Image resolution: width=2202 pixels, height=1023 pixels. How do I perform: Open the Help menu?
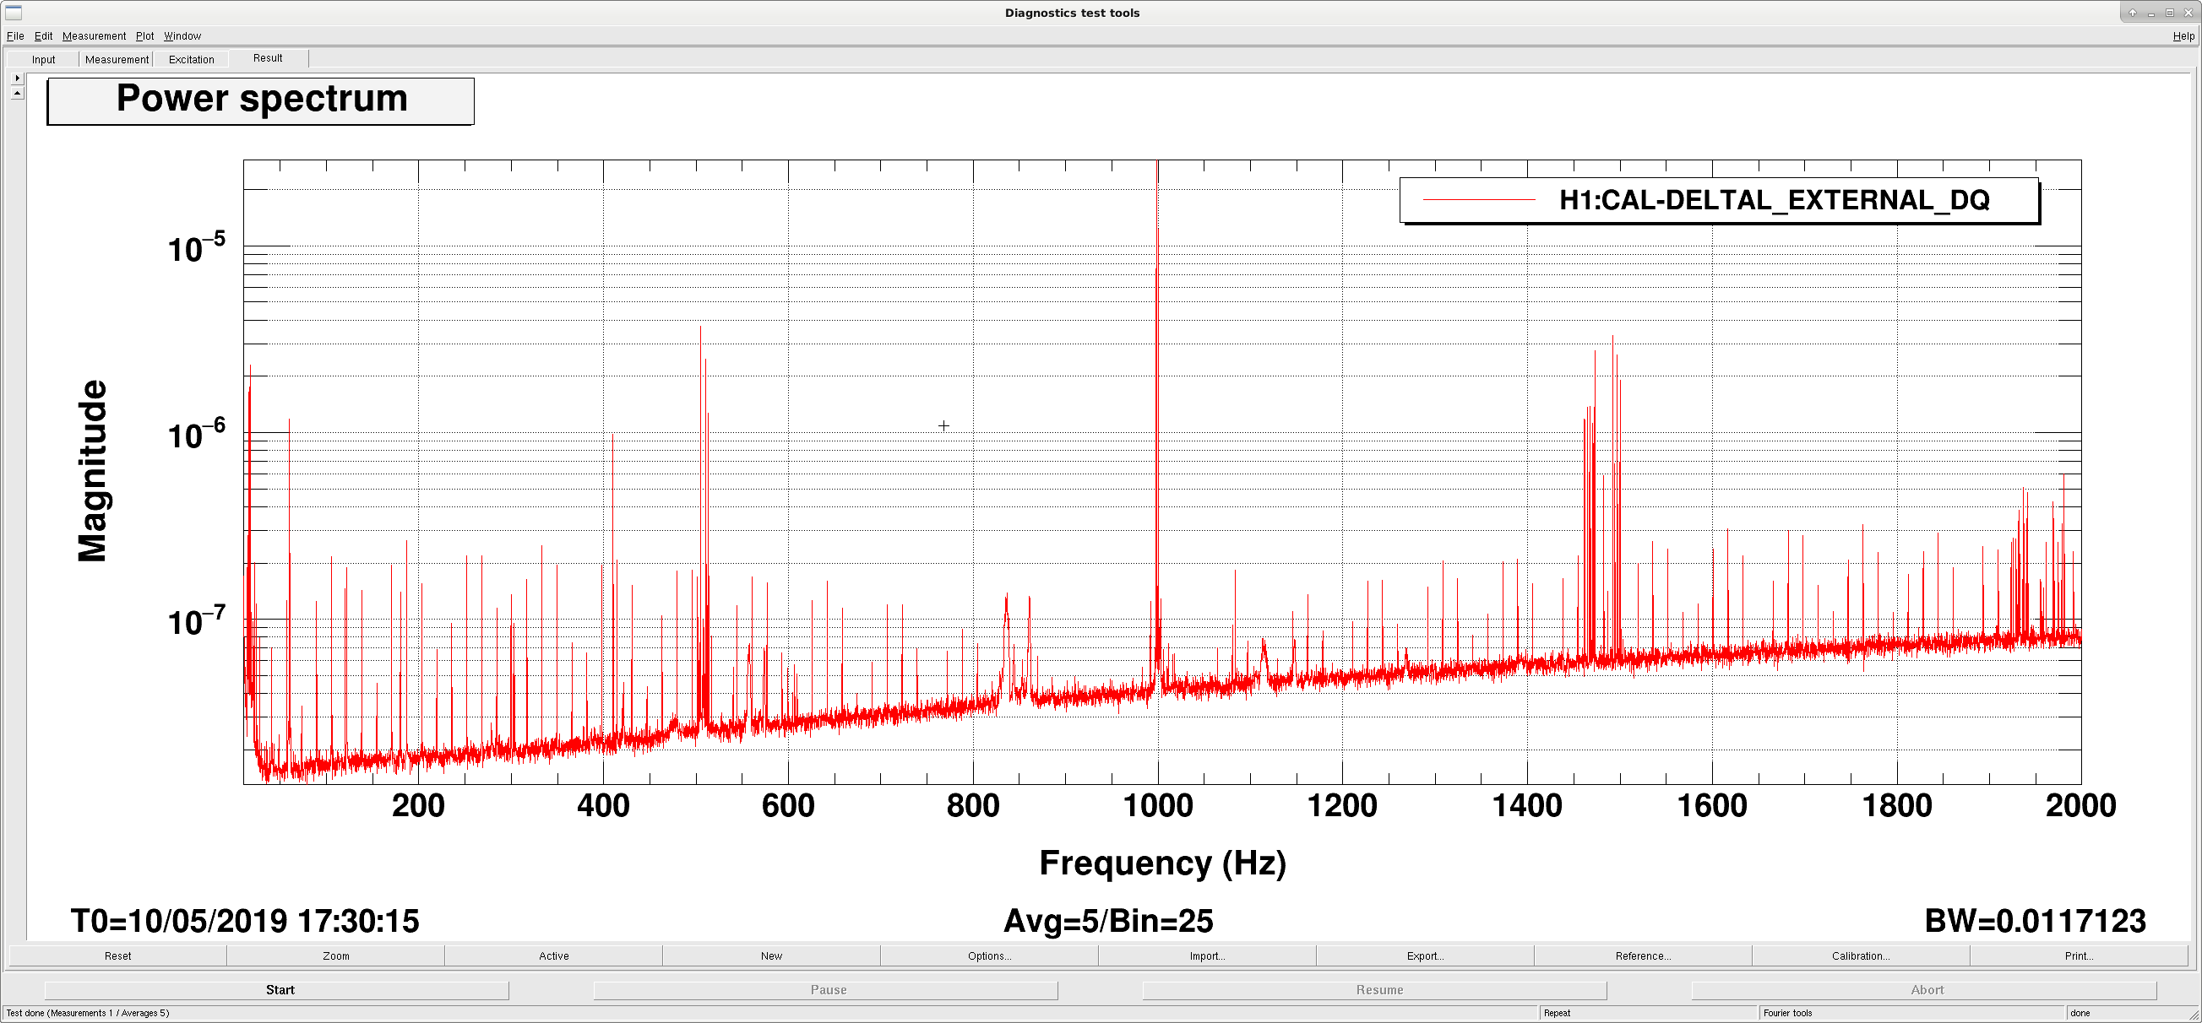[2183, 35]
